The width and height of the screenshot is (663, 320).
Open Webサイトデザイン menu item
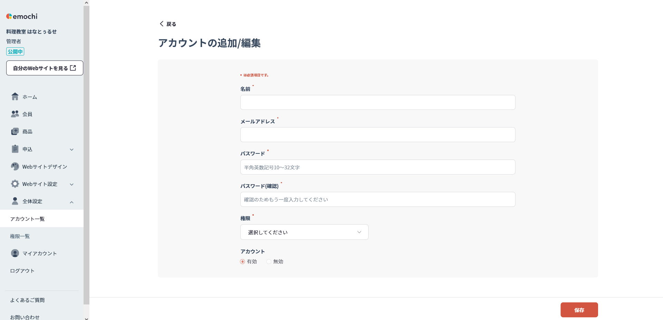click(x=42, y=167)
